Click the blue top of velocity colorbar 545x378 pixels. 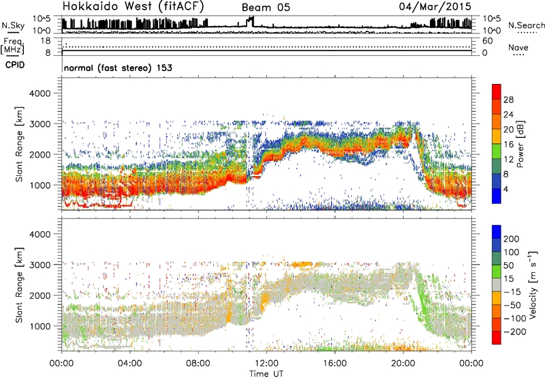497,232
